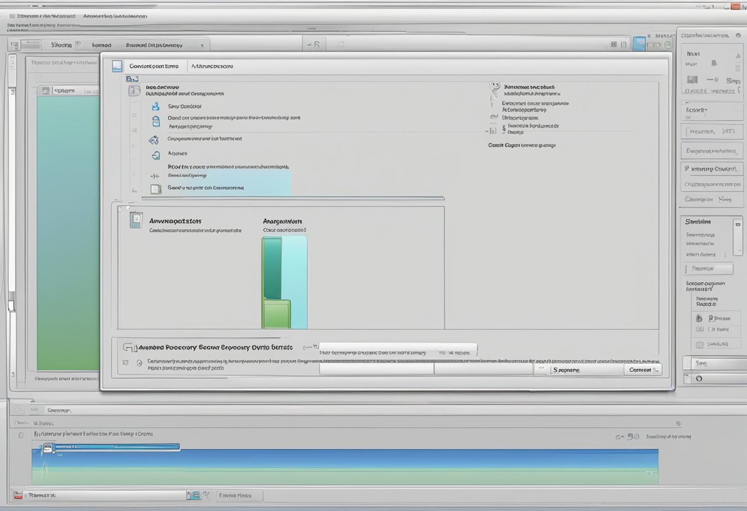Click the rightmost button at dialog bottom

[x=643, y=370]
